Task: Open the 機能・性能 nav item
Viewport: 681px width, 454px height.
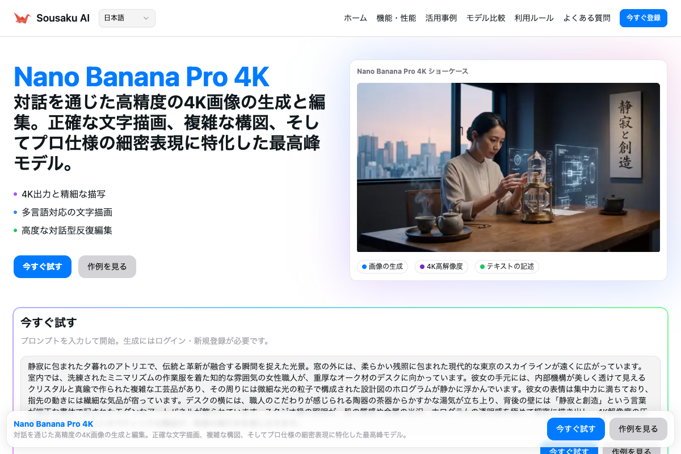Action: tap(396, 18)
